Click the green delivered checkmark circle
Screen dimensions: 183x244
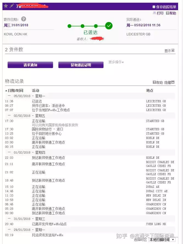[109, 26]
